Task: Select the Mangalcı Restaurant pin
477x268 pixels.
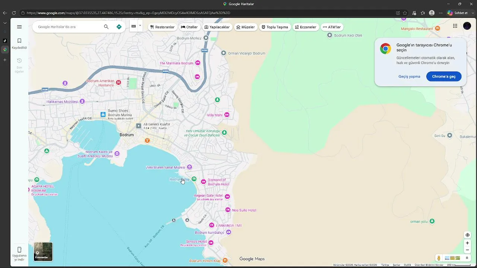Action: click(437, 28)
